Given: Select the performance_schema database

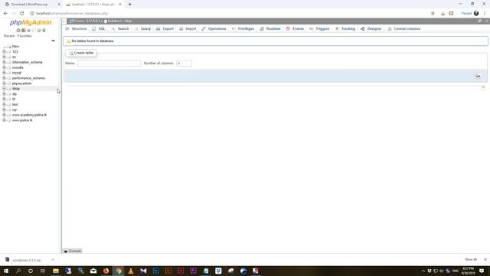Looking at the screenshot, I should [x=28, y=78].
